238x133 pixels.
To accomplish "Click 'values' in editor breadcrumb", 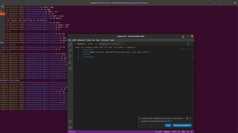I will point(120,47).
